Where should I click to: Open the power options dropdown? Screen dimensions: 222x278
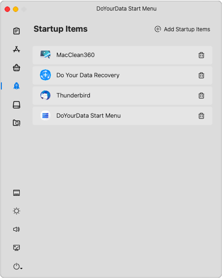coord(17,267)
